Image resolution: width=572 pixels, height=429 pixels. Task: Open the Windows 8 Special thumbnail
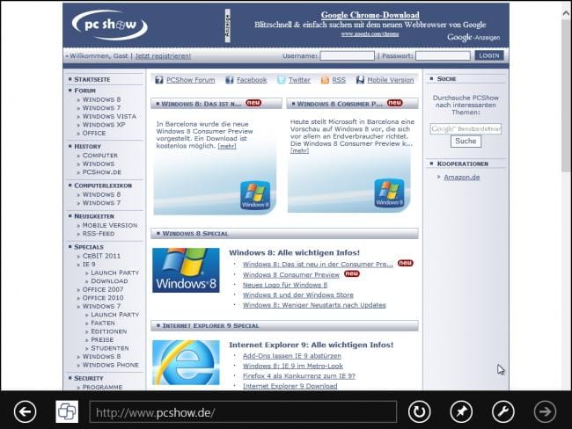pos(186,270)
